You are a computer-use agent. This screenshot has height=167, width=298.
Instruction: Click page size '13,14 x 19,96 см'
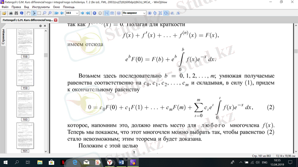tap(285, 156)
